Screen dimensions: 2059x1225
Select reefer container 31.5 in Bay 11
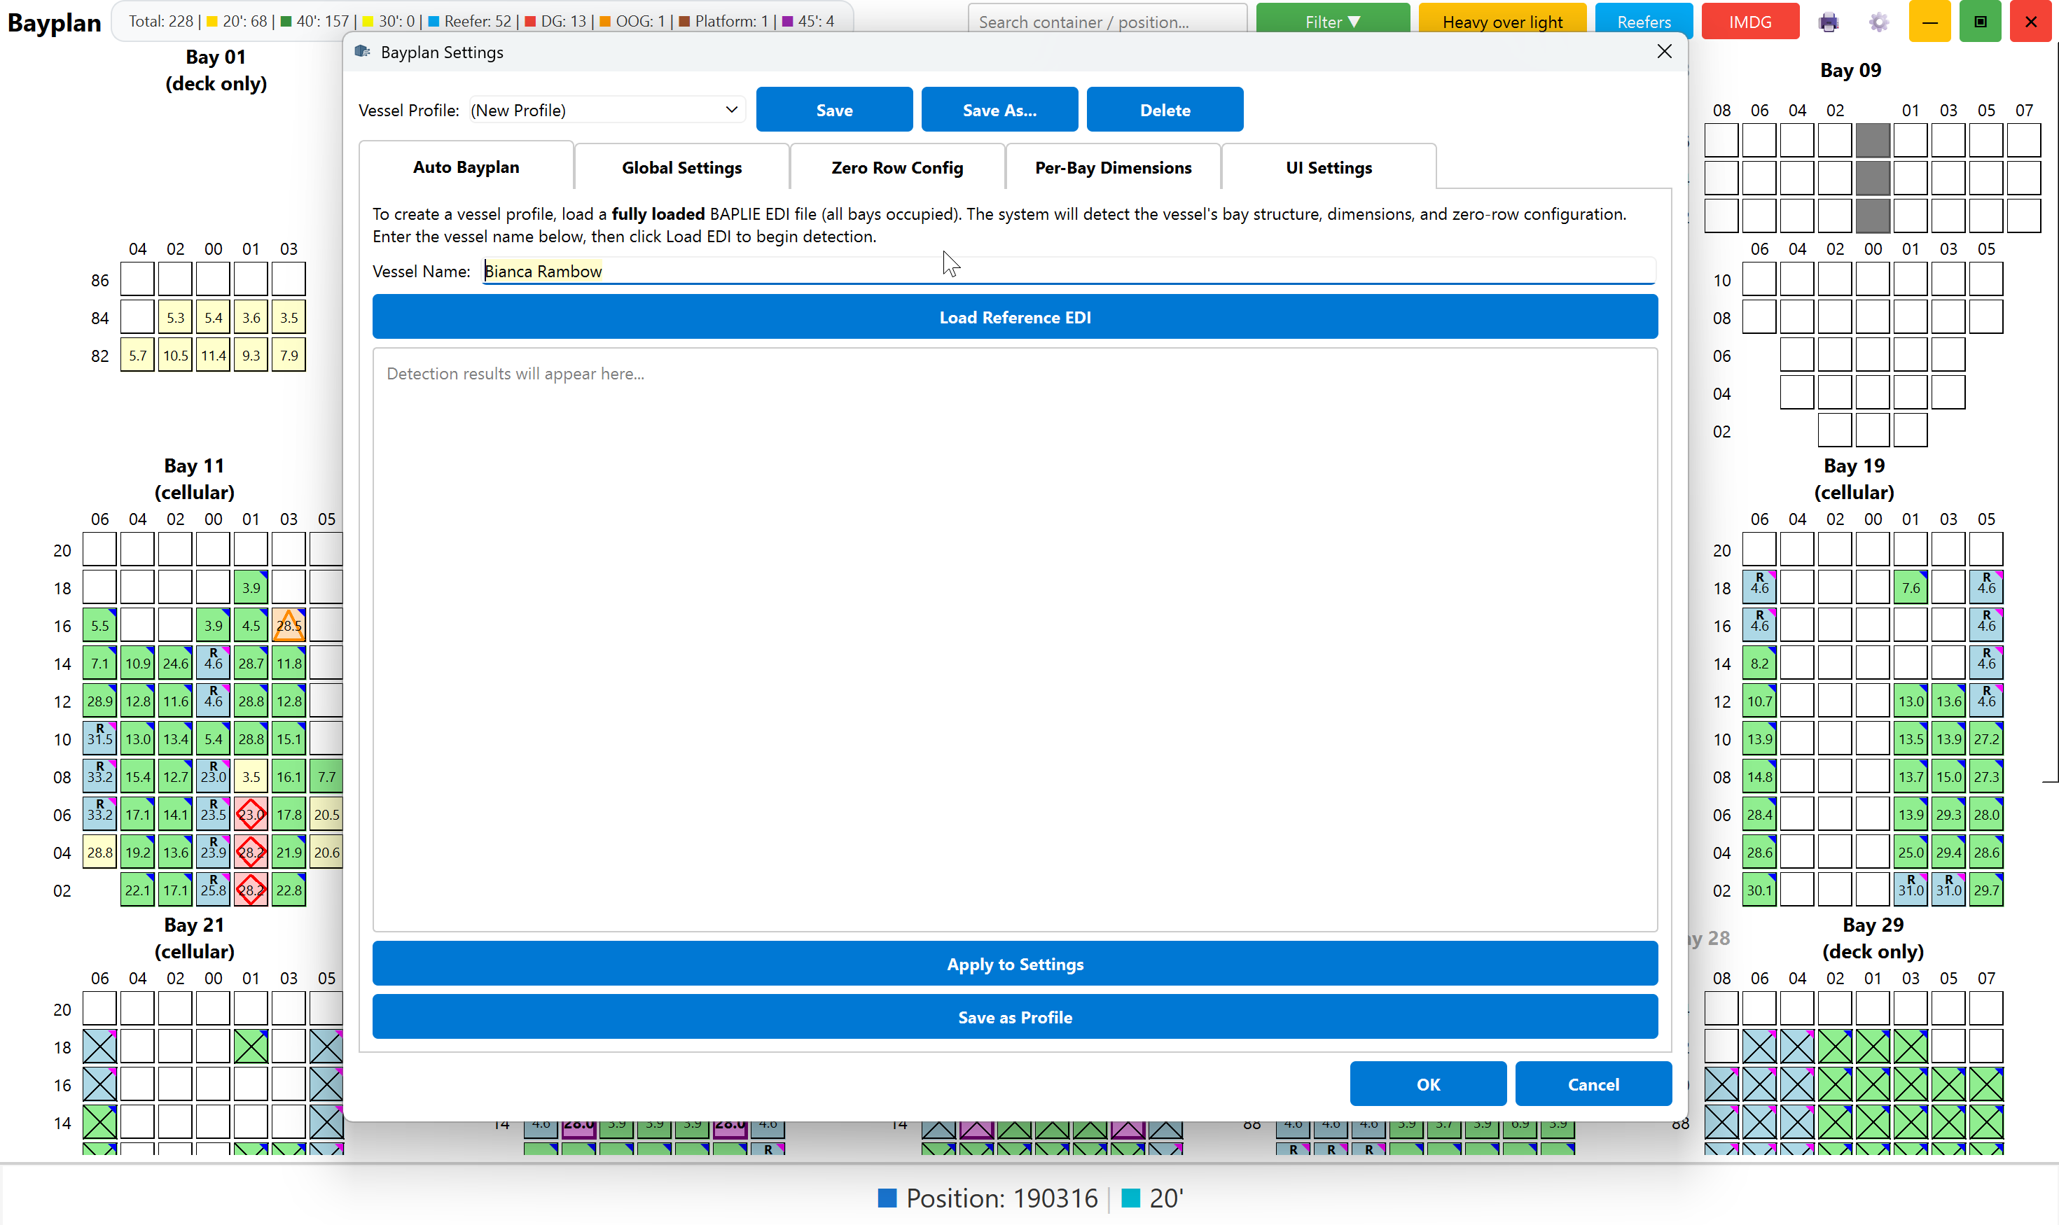(x=100, y=738)
